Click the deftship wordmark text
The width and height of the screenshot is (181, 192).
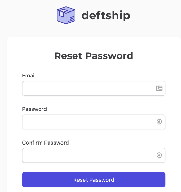point(106,15)
